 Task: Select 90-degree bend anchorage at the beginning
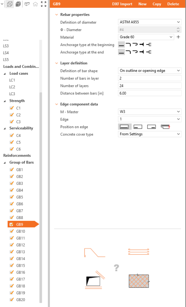(128, 45)
